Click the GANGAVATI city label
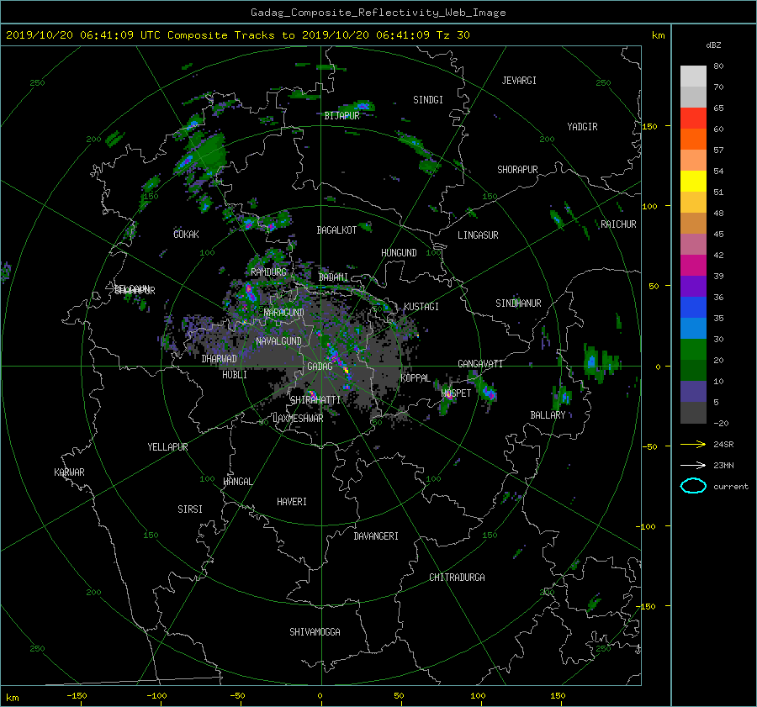 (480, 364)
